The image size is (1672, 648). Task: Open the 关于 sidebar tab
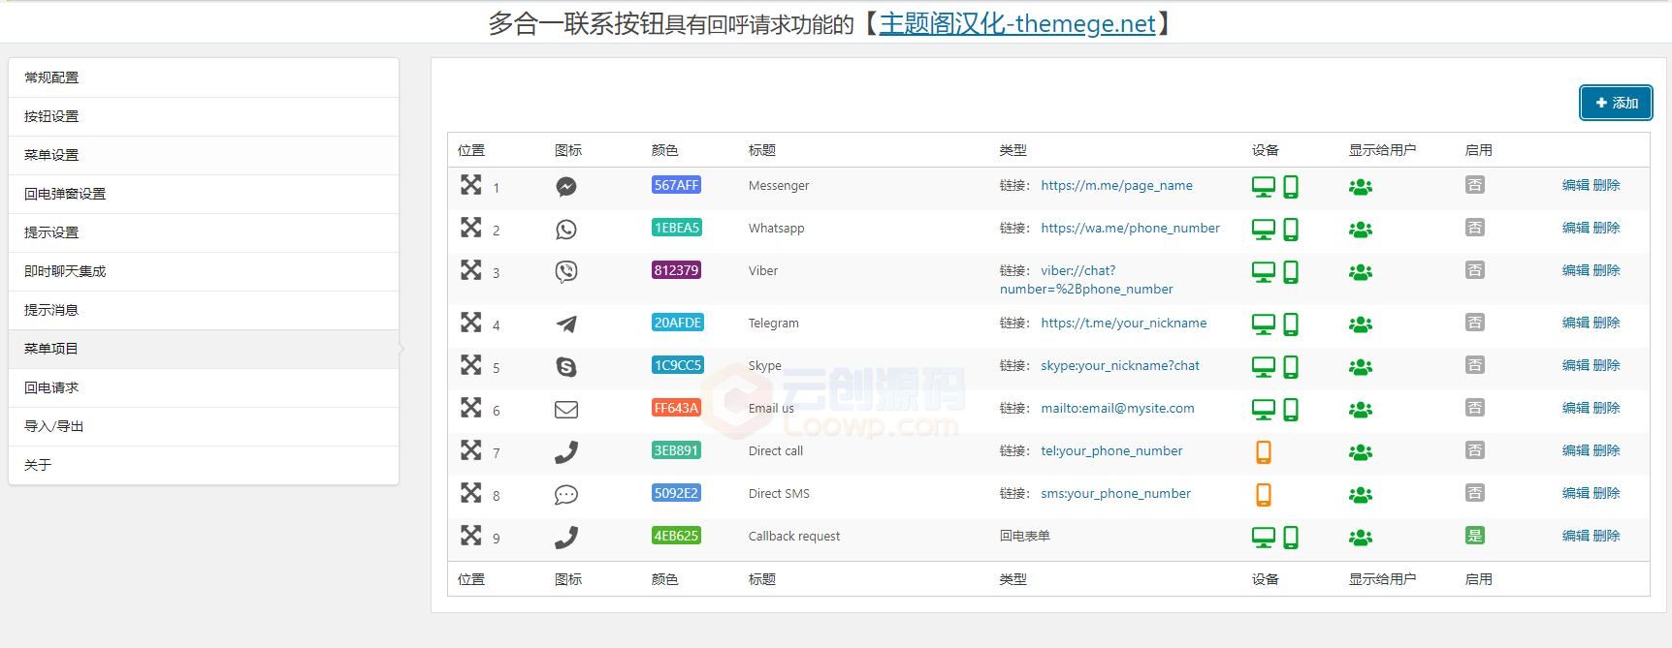[204, 465]
